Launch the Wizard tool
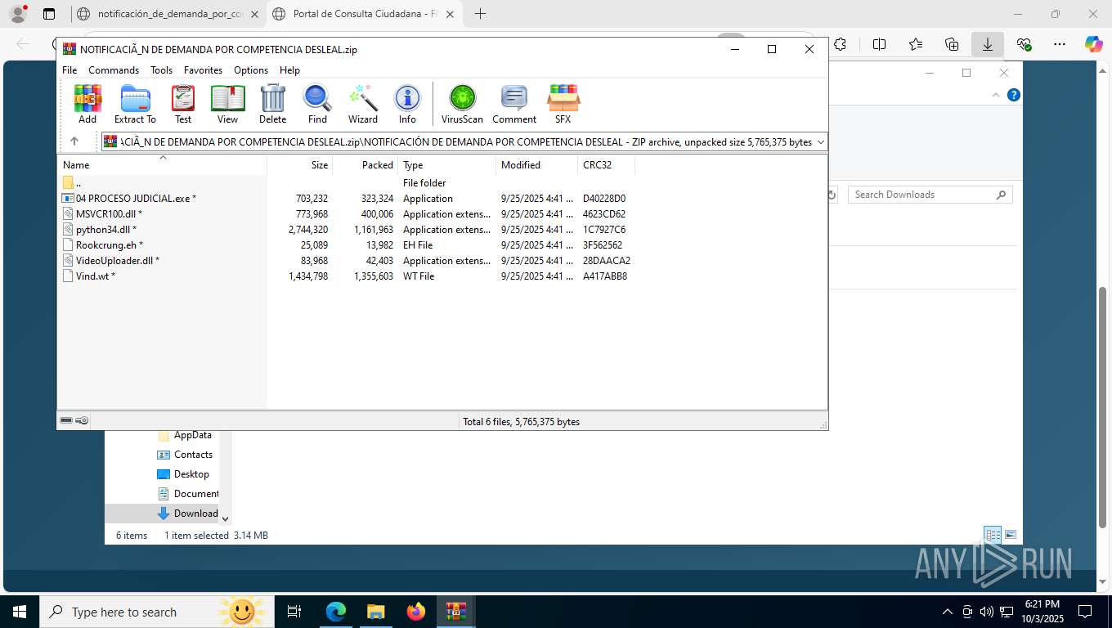 [x=363, y=105]
